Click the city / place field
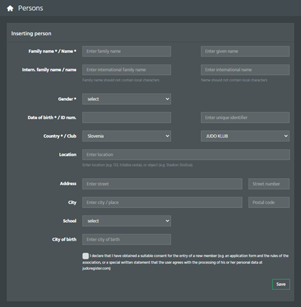The image size is (301, 307). pyautogui.click(x=162, y=202)
